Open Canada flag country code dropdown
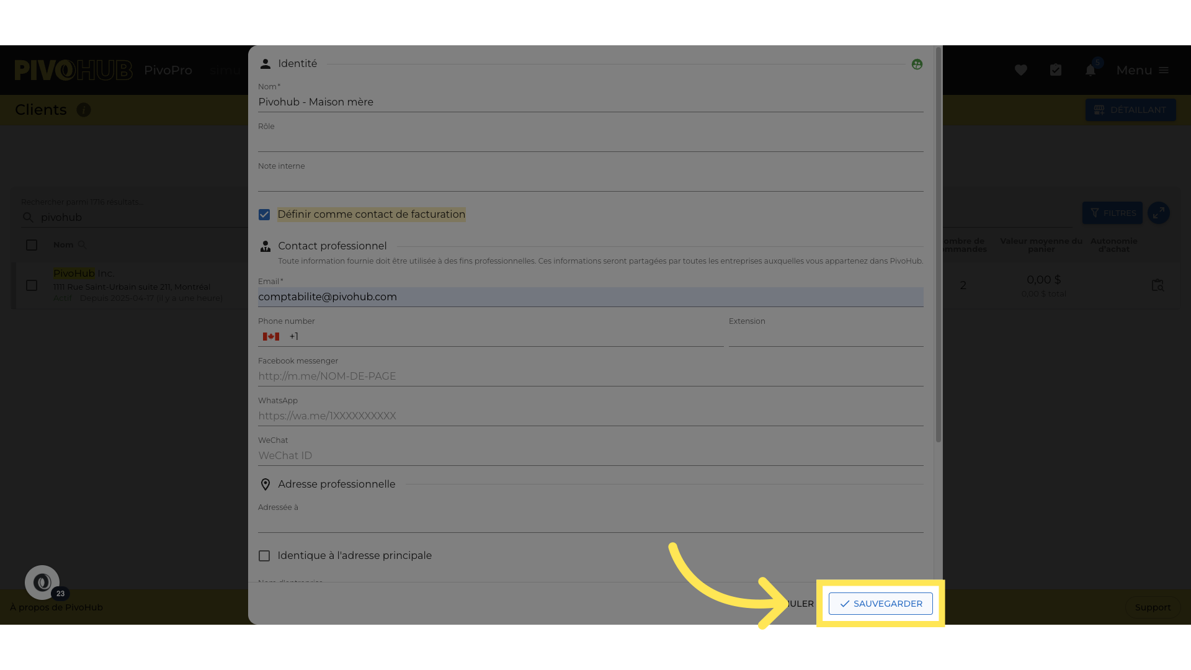Screen dimensions: 1191x670 tap(271, 337)
